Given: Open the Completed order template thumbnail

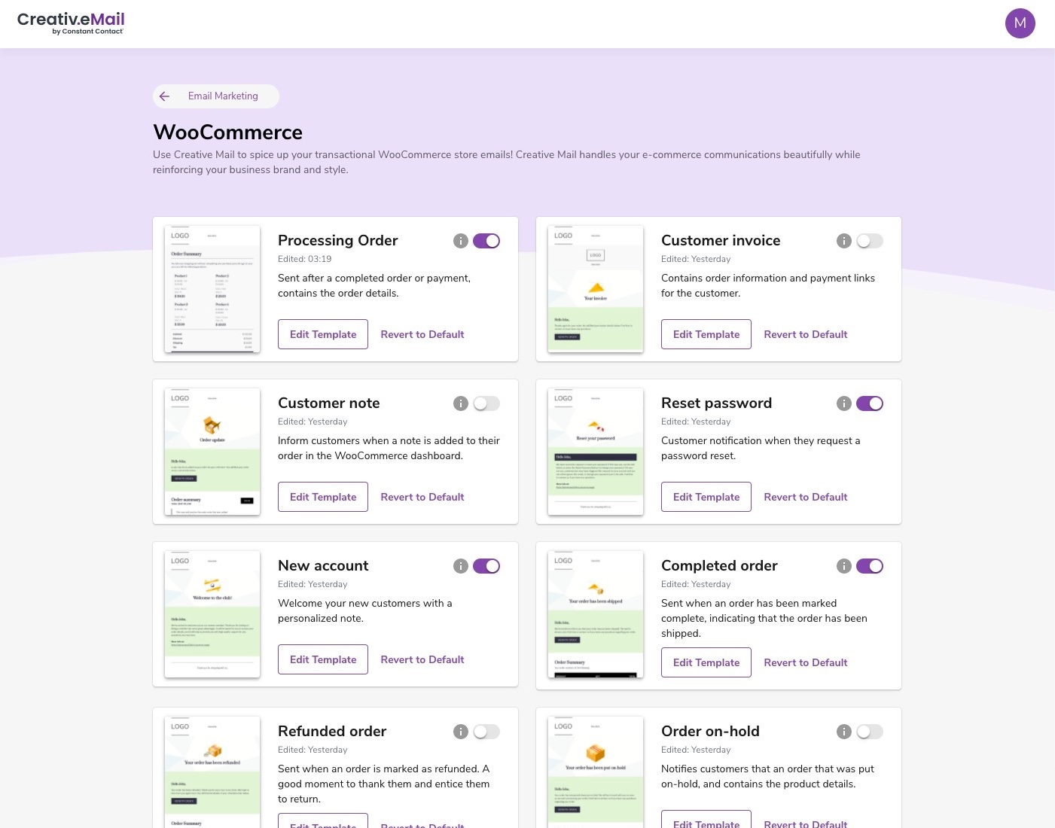Looking at the screenshot, I should [596, 614].
